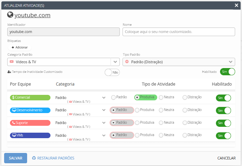Toggle Habilitado switch for Comercial

[x=223, y=98]
